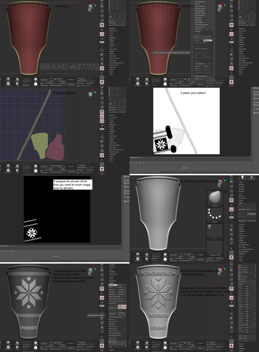Click Paste UVs in UV Master

207,66
